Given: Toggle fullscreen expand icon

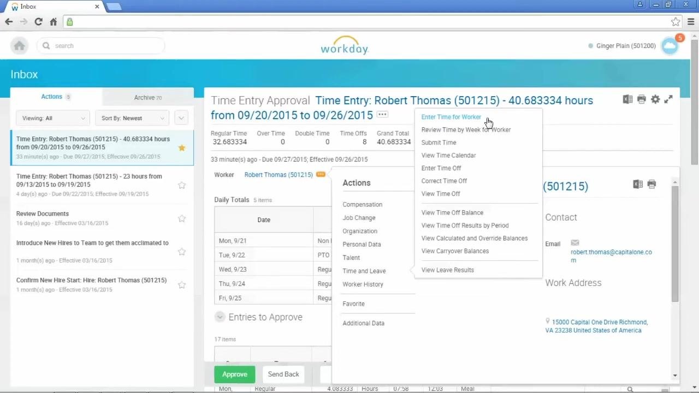Looking at the screenshot, I should [x=668, y=99].
